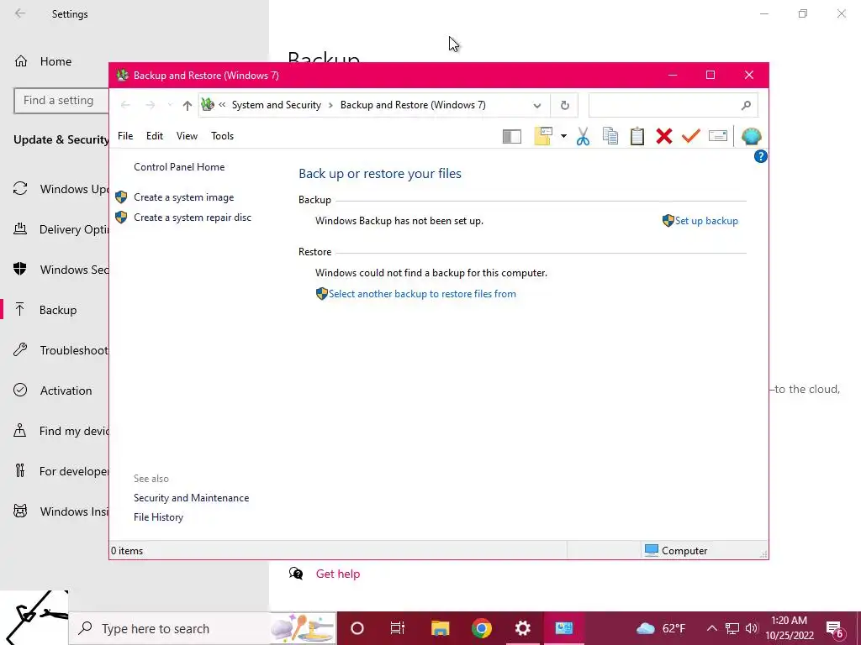The image size is (861, 645).
Task: Click the Settings back arrow
Action: tap(20, 13)
